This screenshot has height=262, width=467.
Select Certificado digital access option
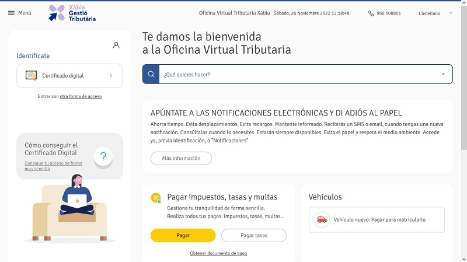69,76
